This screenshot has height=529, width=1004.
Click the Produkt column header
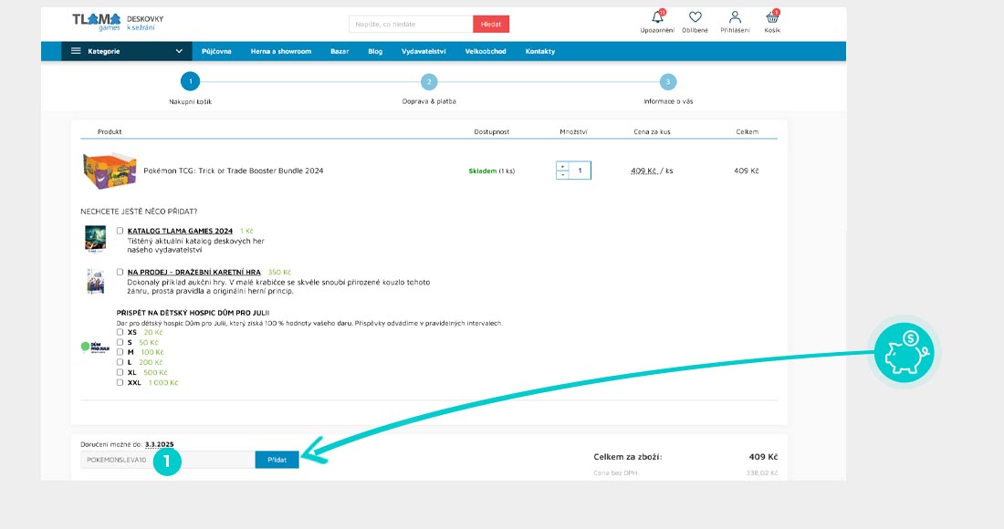tap(110, 131)
